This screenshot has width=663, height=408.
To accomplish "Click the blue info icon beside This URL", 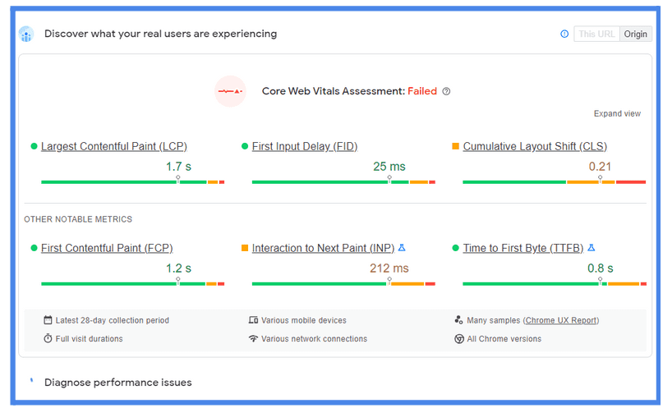I will click(564, 34).
